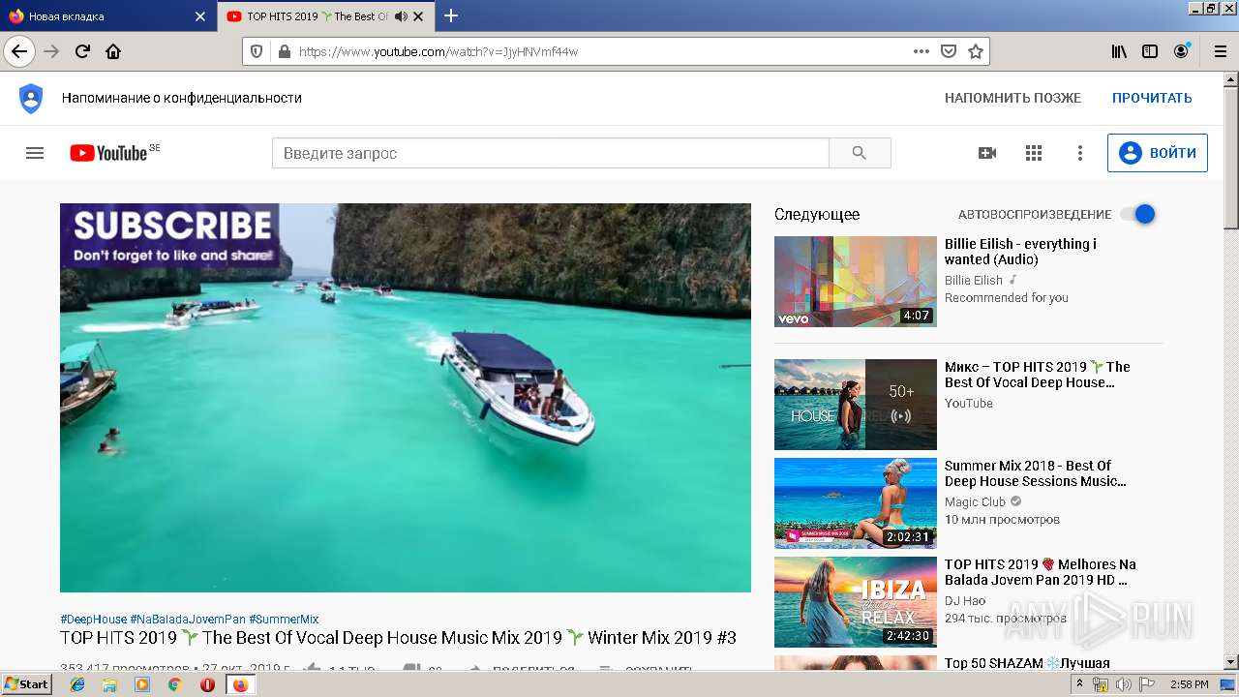The height and width of the screenshot is (697, 1239).
Task: Open the Firefox home page icon
Action: 113,51
